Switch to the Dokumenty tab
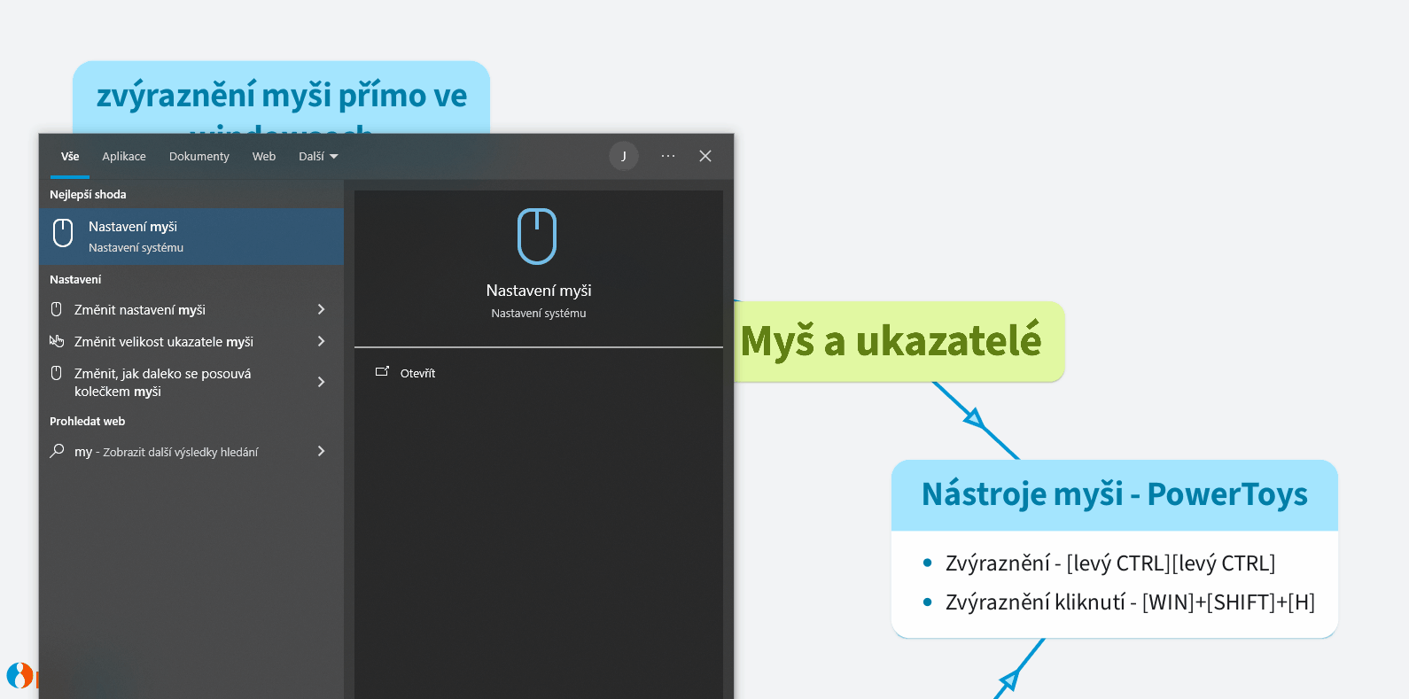The height and width of the screenshot is (699, 1409). 199,157
